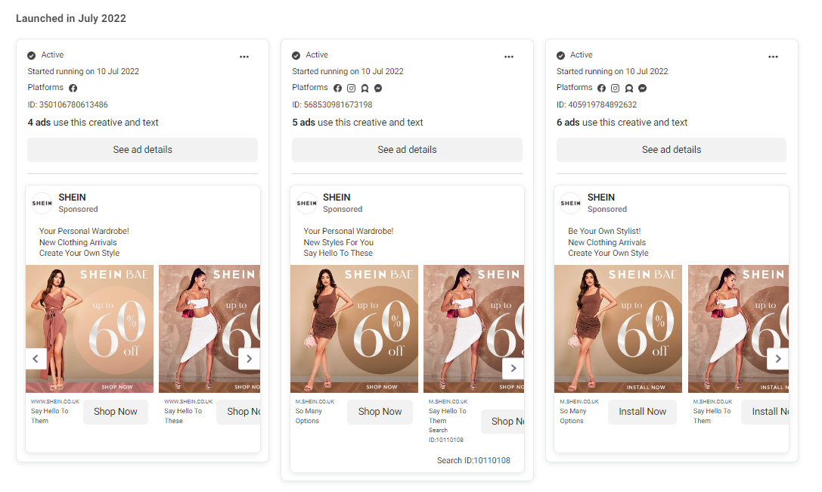Click Facebook platform icon on third ad card
The height and width of the screenshot is (492, 822).
[602, 88]
